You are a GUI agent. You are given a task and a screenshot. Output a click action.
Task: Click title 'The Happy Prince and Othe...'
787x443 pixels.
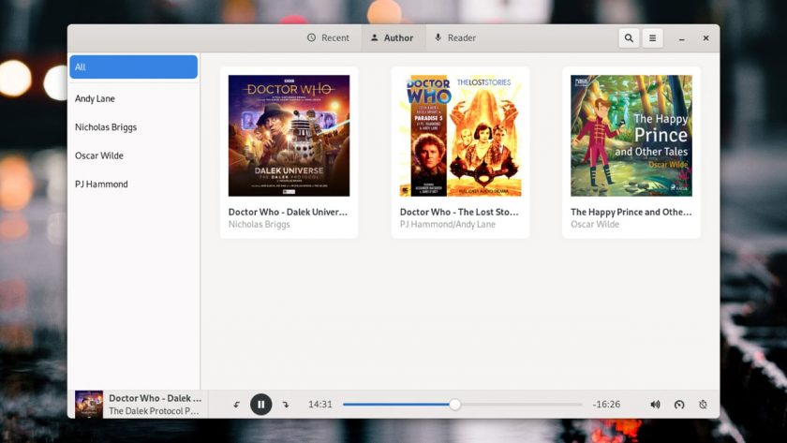pos(631,212)
